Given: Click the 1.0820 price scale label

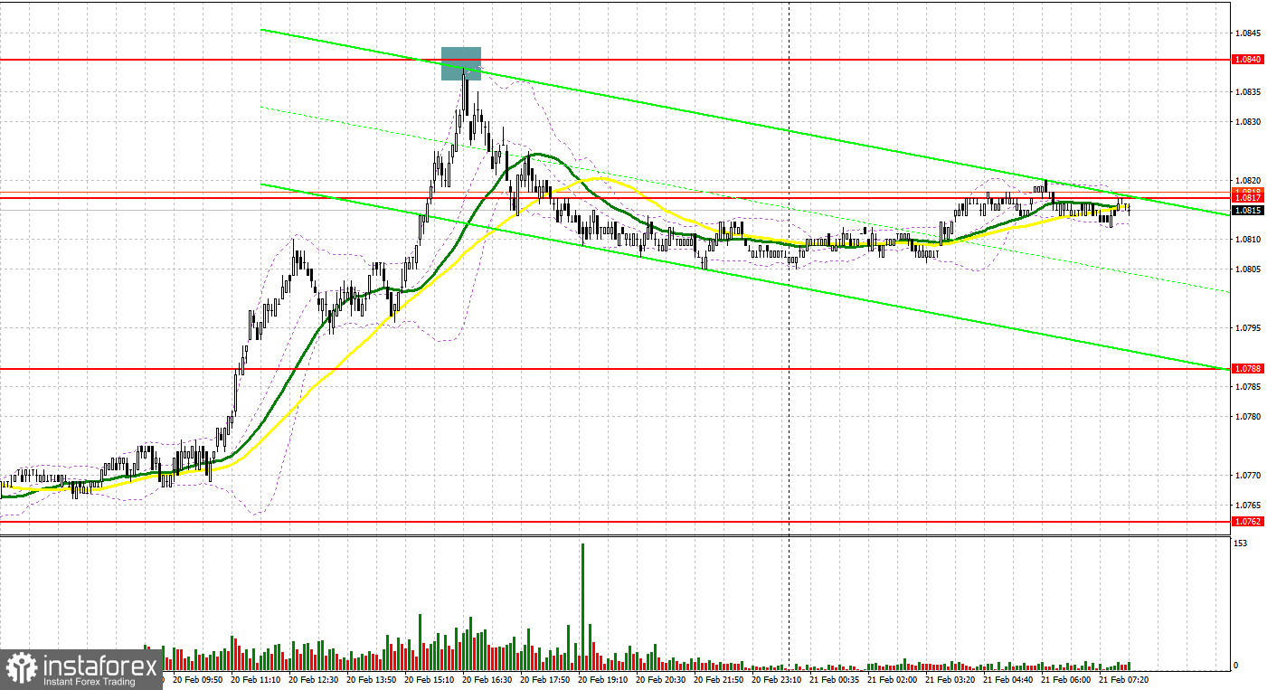Looking at the screenshot, I should click(x=1247, y=180).
